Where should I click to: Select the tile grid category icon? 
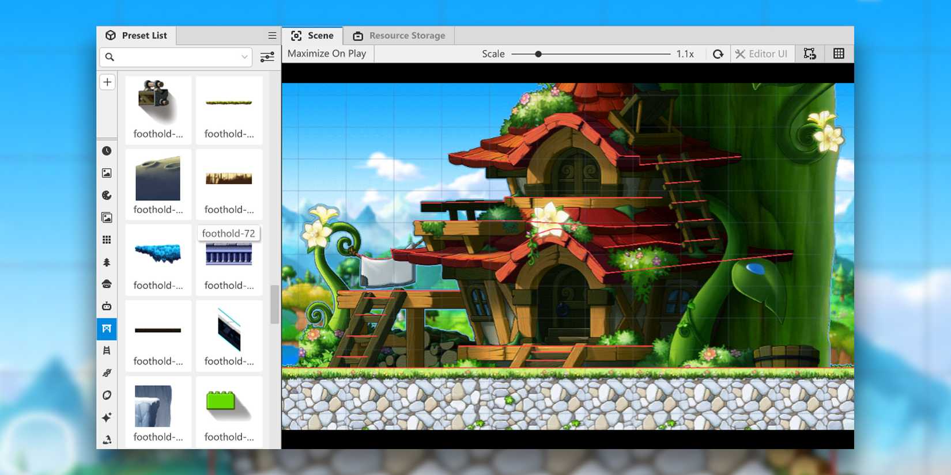pos(107,240)
